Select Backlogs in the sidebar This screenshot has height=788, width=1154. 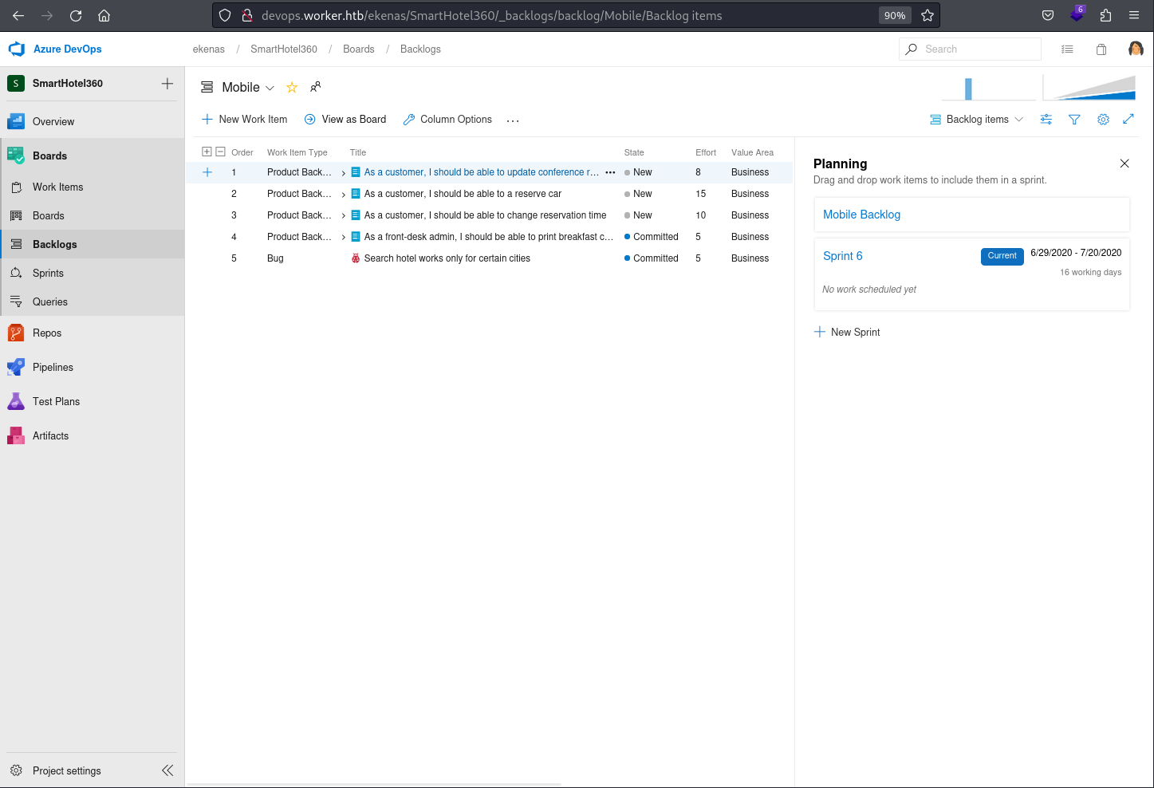[93, 244]
